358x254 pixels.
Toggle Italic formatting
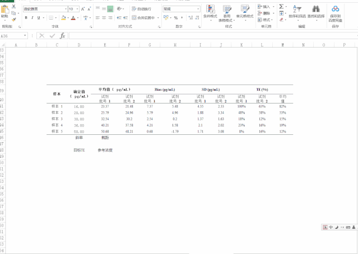coord(32,17)
